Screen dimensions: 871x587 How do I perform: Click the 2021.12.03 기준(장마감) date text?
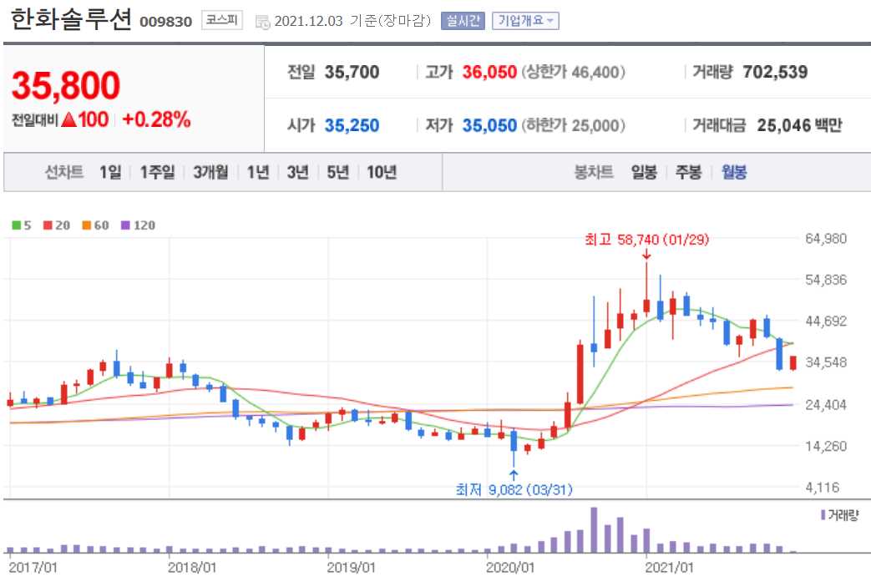tap(352, 21)
